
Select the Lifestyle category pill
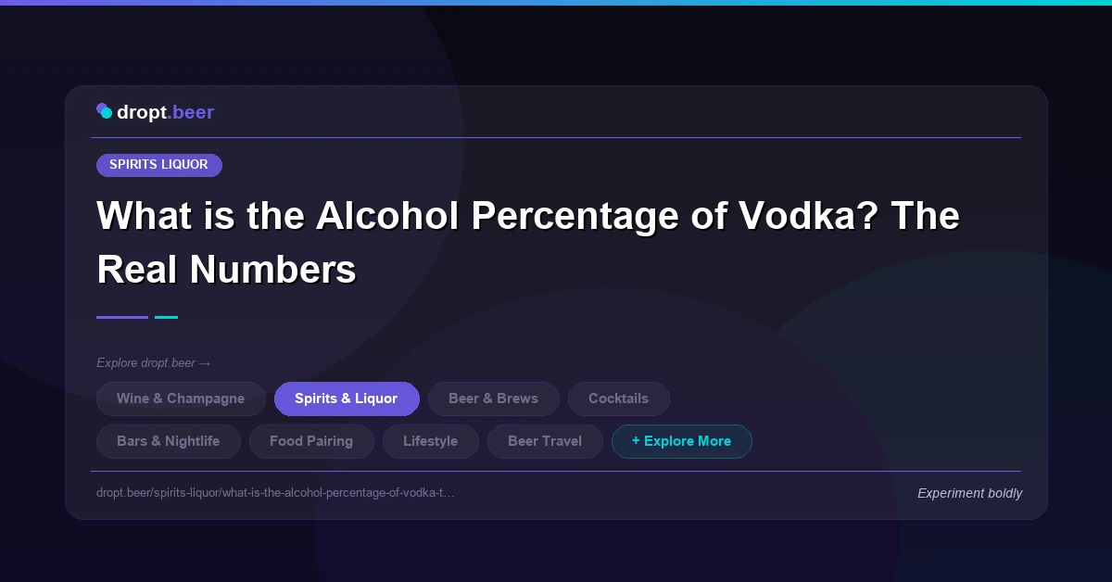tap(430, 441)
